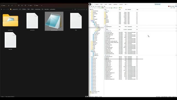The height and width of the screenshot is (100, 177).
Task: Collapse the Meta (XML) group in OpenIV list
Action: (176, 31)
